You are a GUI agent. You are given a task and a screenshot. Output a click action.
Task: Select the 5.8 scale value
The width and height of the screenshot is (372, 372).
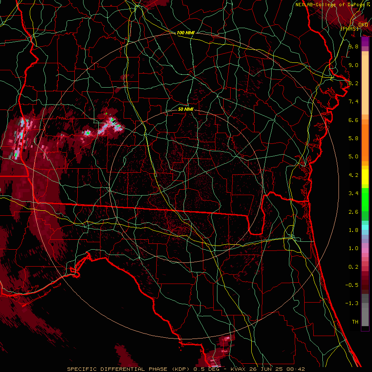353,138
